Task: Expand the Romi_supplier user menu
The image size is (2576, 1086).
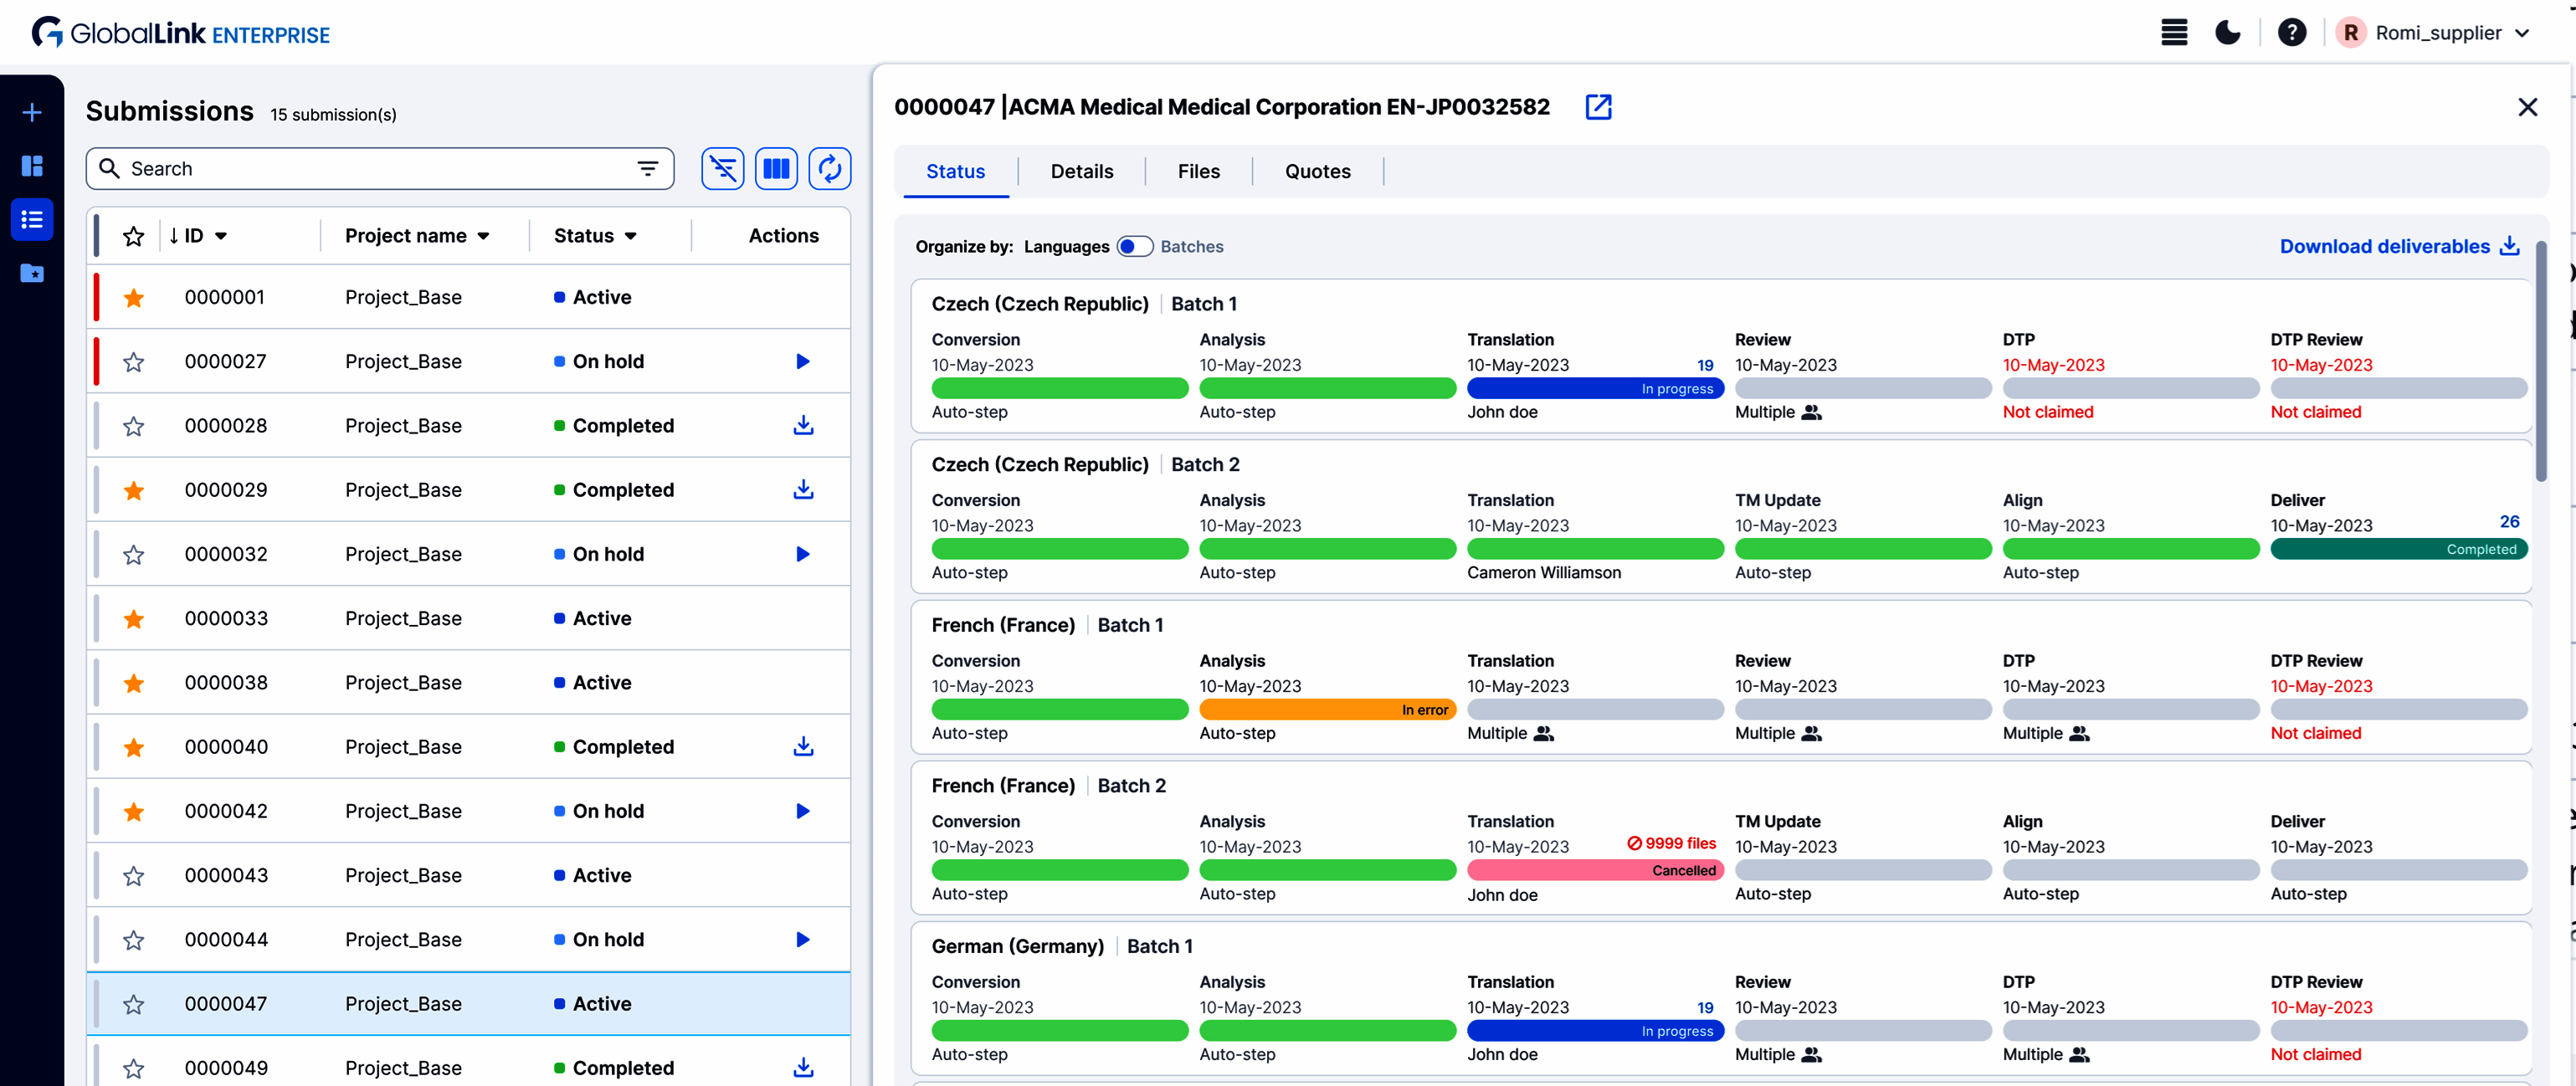Action: pyautogui.click(x=2522, y=33)
